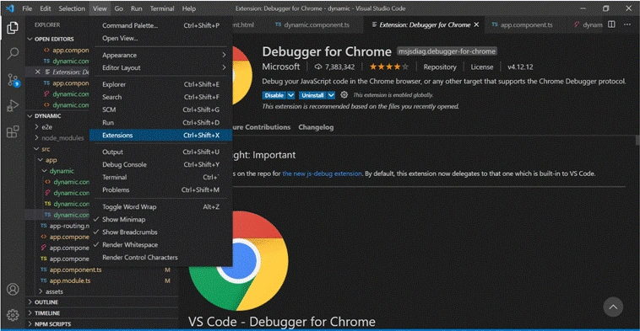Select Command Palette in View menu
The height and width of the screenshot is (331, 640).
coord(160,25)
